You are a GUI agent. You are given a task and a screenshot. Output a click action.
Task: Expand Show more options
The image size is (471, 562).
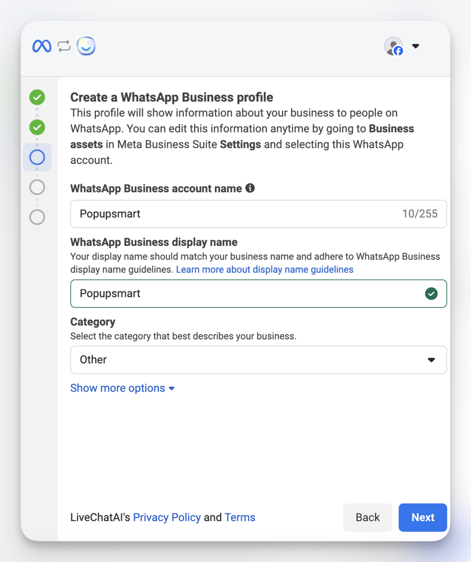pos(122,388)
